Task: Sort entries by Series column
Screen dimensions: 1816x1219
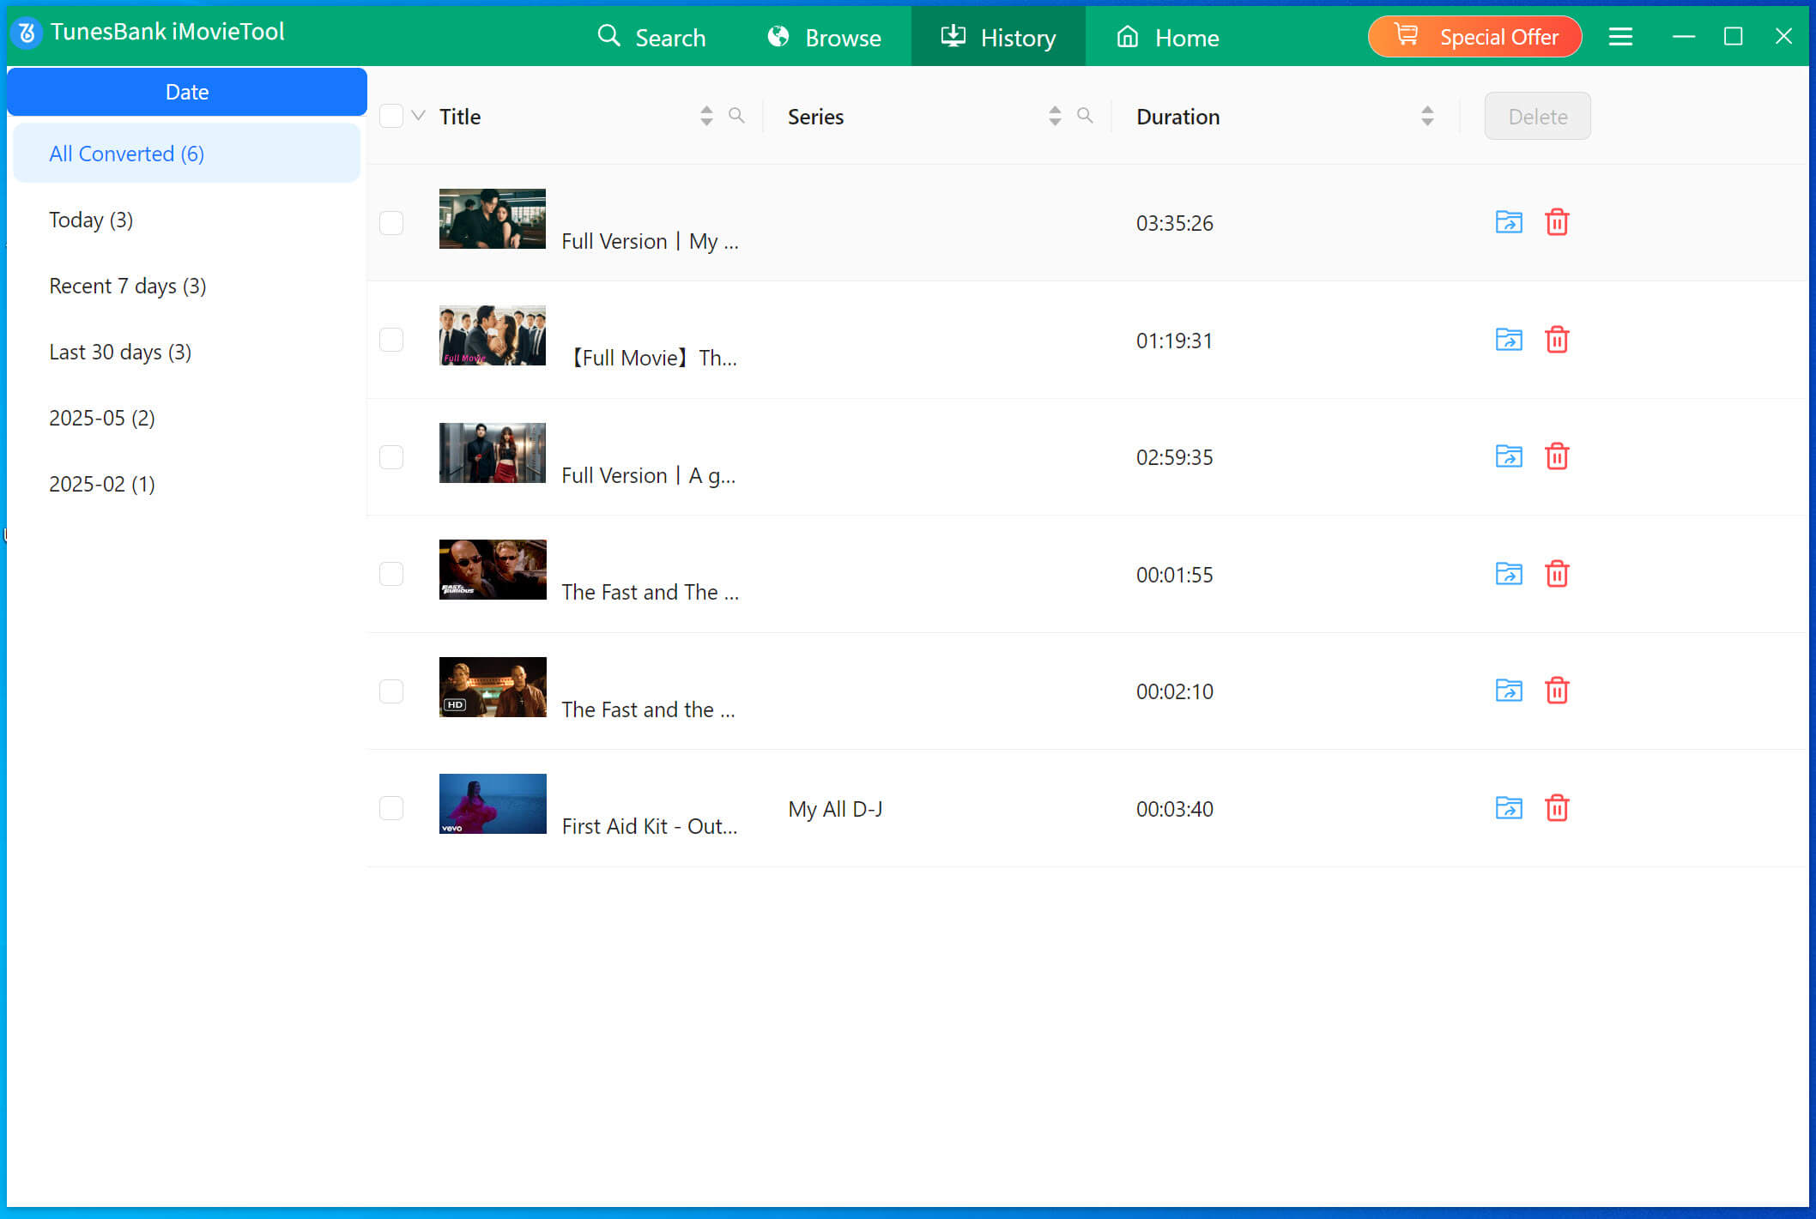Action: point(1054,115)
